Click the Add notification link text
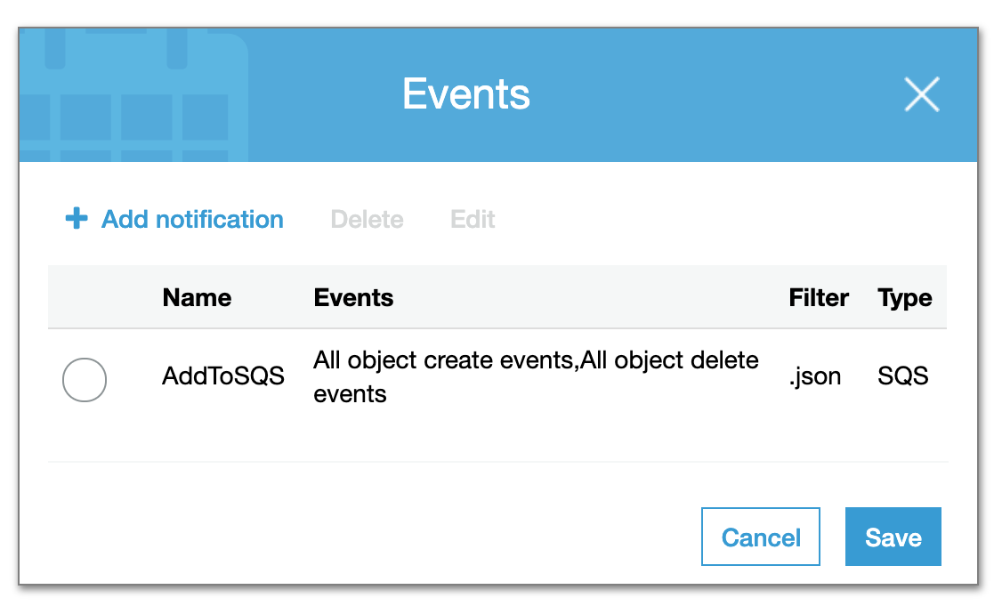The height and width of the screenshot is (614, 1002). 192,219
